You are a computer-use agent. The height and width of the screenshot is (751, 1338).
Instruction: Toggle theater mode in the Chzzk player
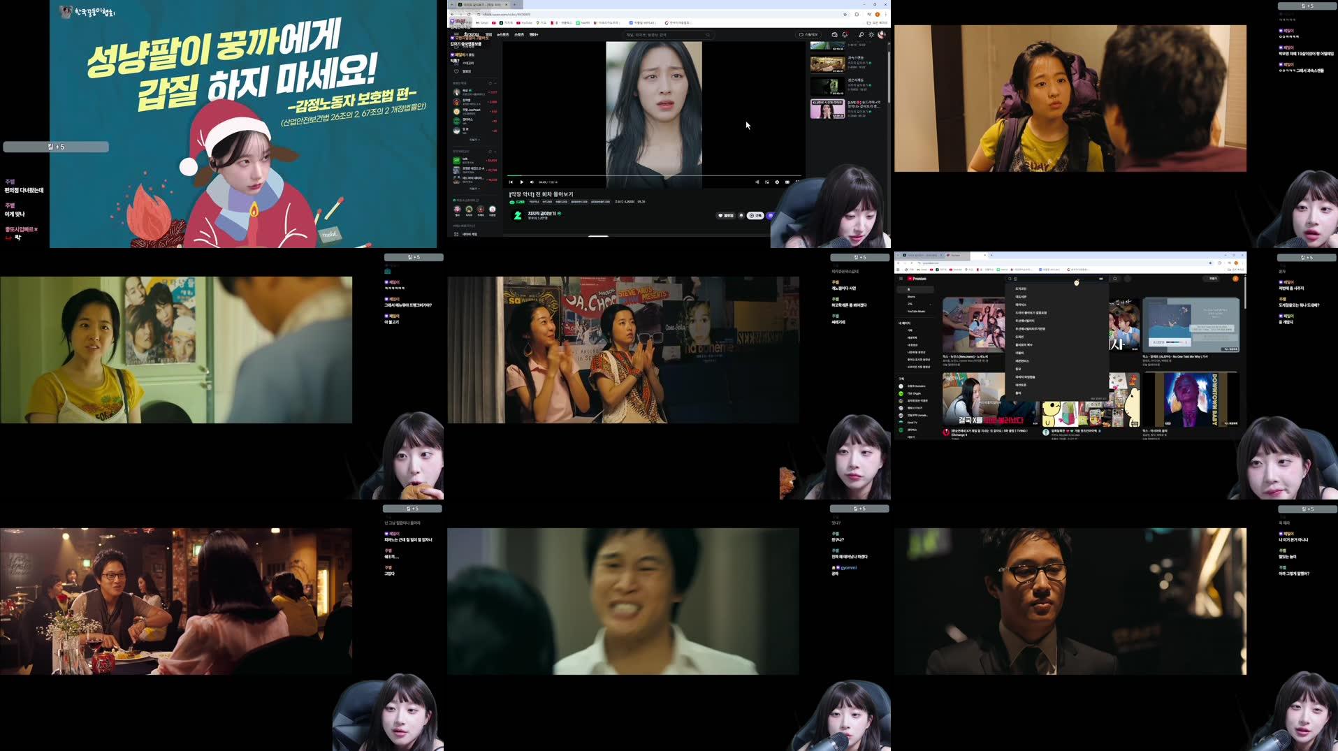(x=787, y=182)
